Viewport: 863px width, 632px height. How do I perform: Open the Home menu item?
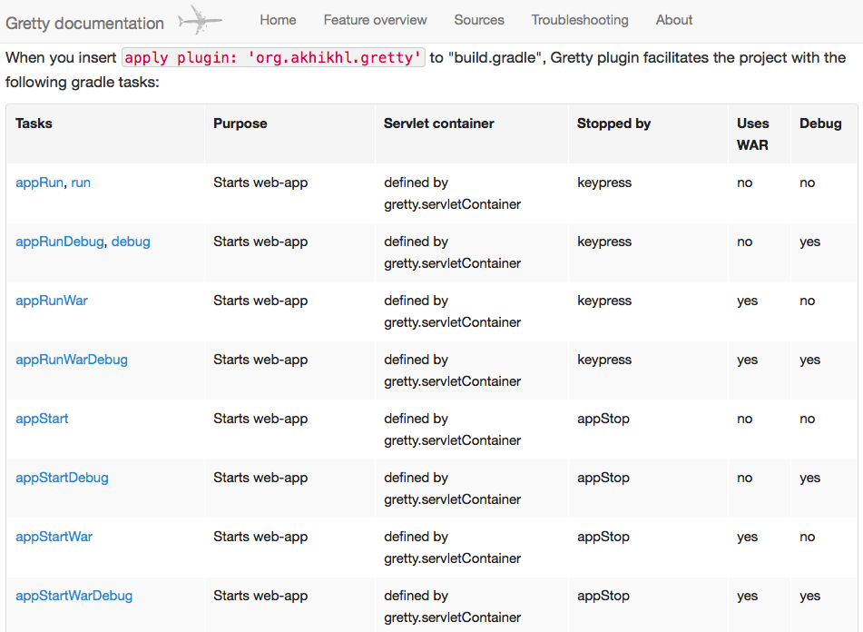tap(278, 20)
